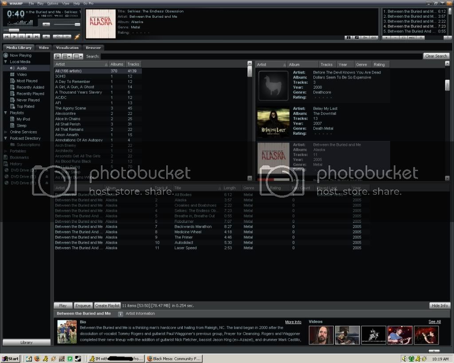
Task: Click the playlist add (+) button
Action: pyautogui.click(x=387, y=38)
